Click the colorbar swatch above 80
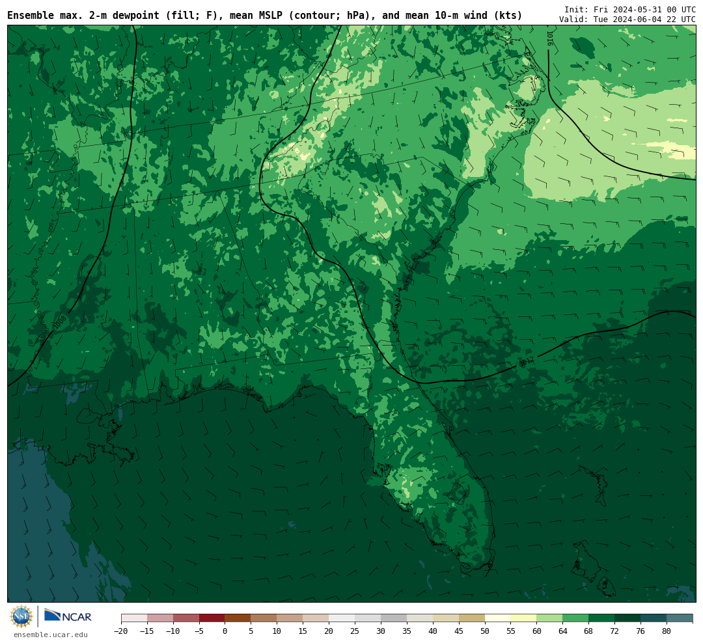The image size is (703, 643). tap(680, 618)
